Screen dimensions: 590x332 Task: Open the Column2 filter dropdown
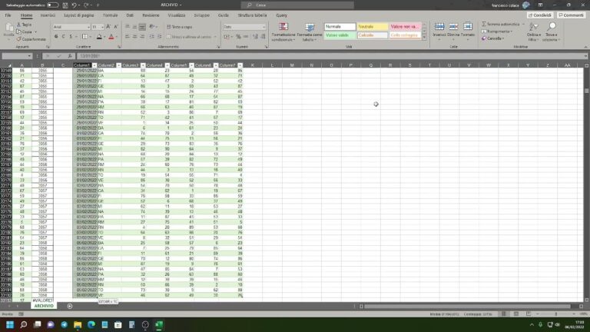tap(118, 65)
